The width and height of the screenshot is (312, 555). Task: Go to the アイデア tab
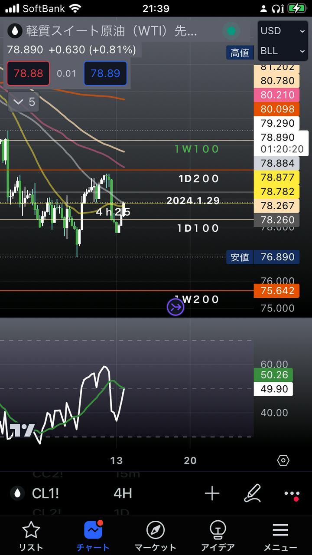[218, 536]
